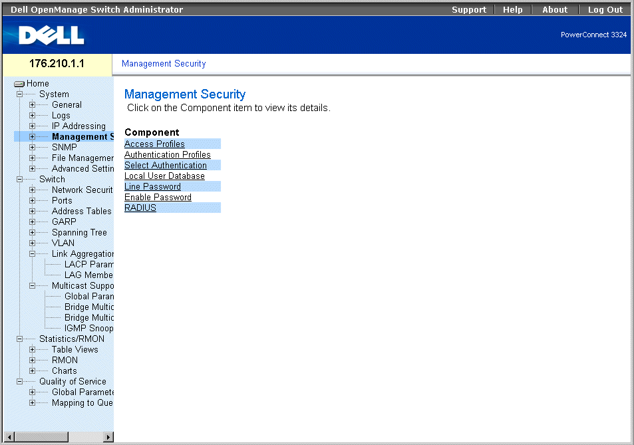Open LAG Membership in the tree
Image resolution: width=634 pixels, height=445 pixels.
[89, 275]
